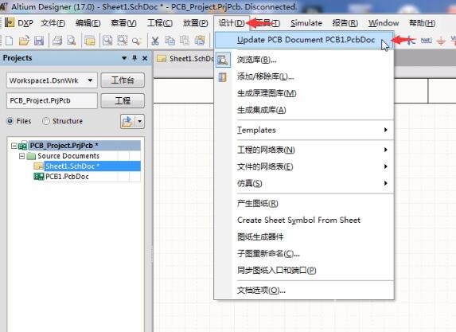
Task: Click the 工程 button
Action: (x=123, y=101)
